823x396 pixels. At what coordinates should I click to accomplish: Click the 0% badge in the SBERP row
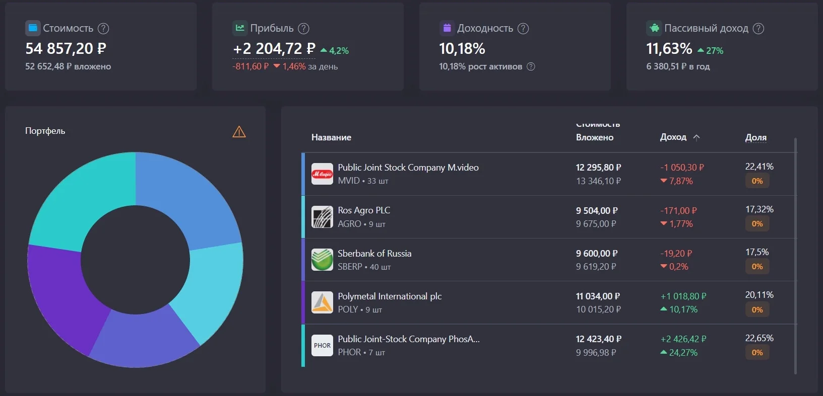(x=757, y=267)
